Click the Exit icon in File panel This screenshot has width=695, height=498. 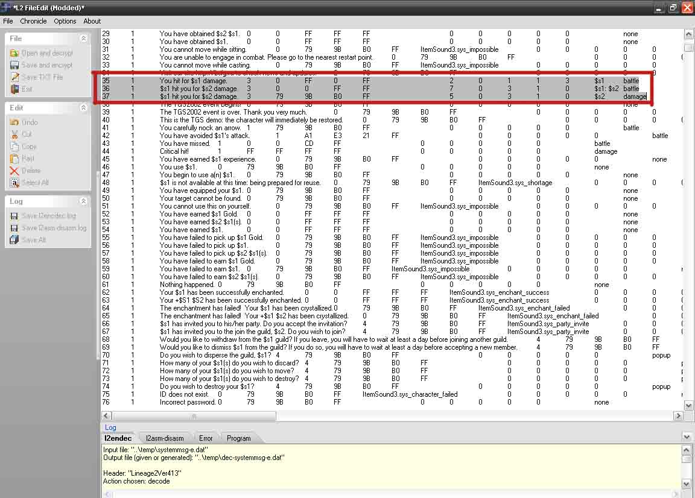[x=14, y=89]
